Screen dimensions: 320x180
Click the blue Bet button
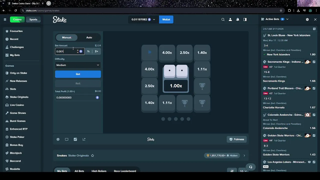(78, 74)
